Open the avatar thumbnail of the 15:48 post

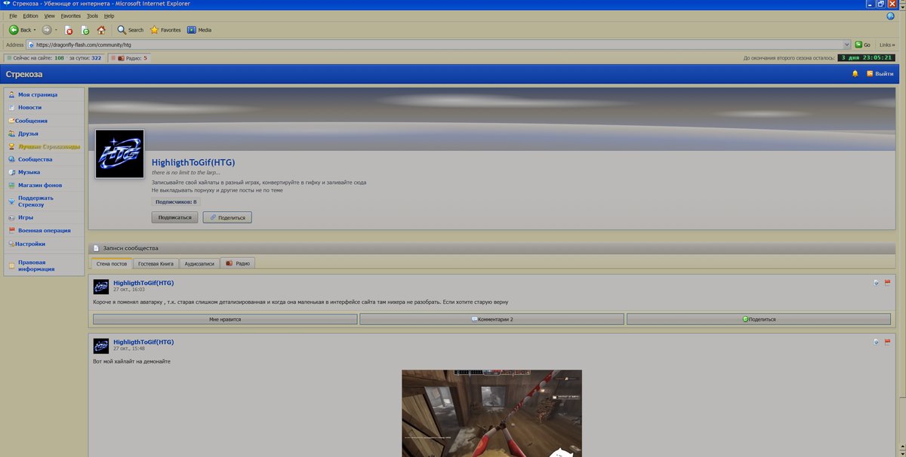click(x=101, y=345)
